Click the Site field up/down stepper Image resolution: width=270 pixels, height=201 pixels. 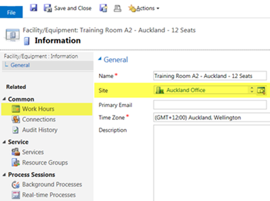[x=252, y=90]
